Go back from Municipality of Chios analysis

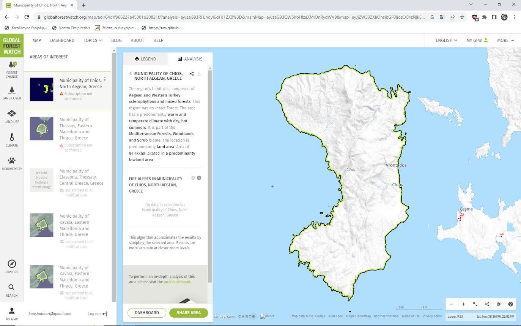click(x=131, y=74)
